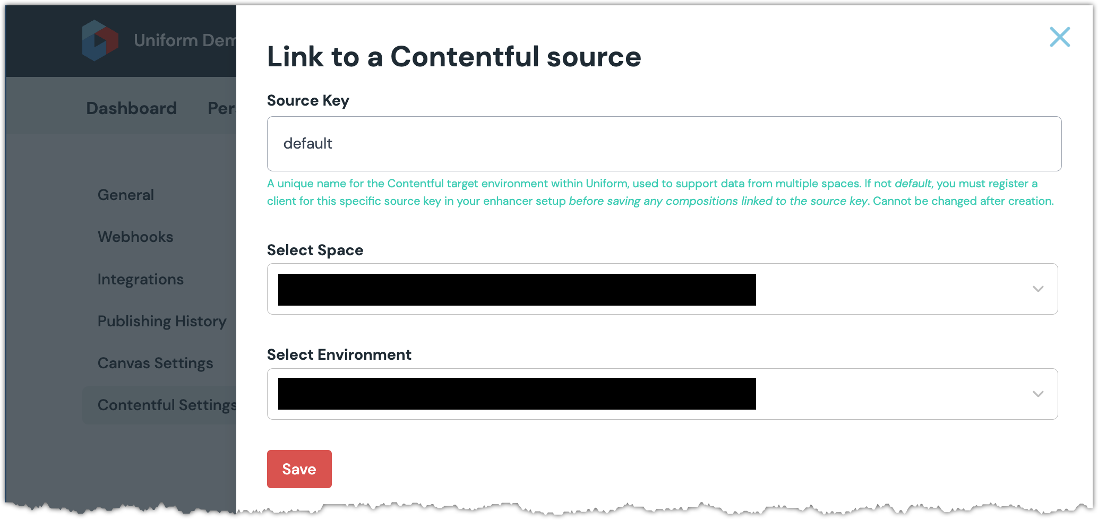Viewport: 1098px width, 520px height.
Task: Expand the Select Environment dropdown chevron
Action: coord(1037,394)
